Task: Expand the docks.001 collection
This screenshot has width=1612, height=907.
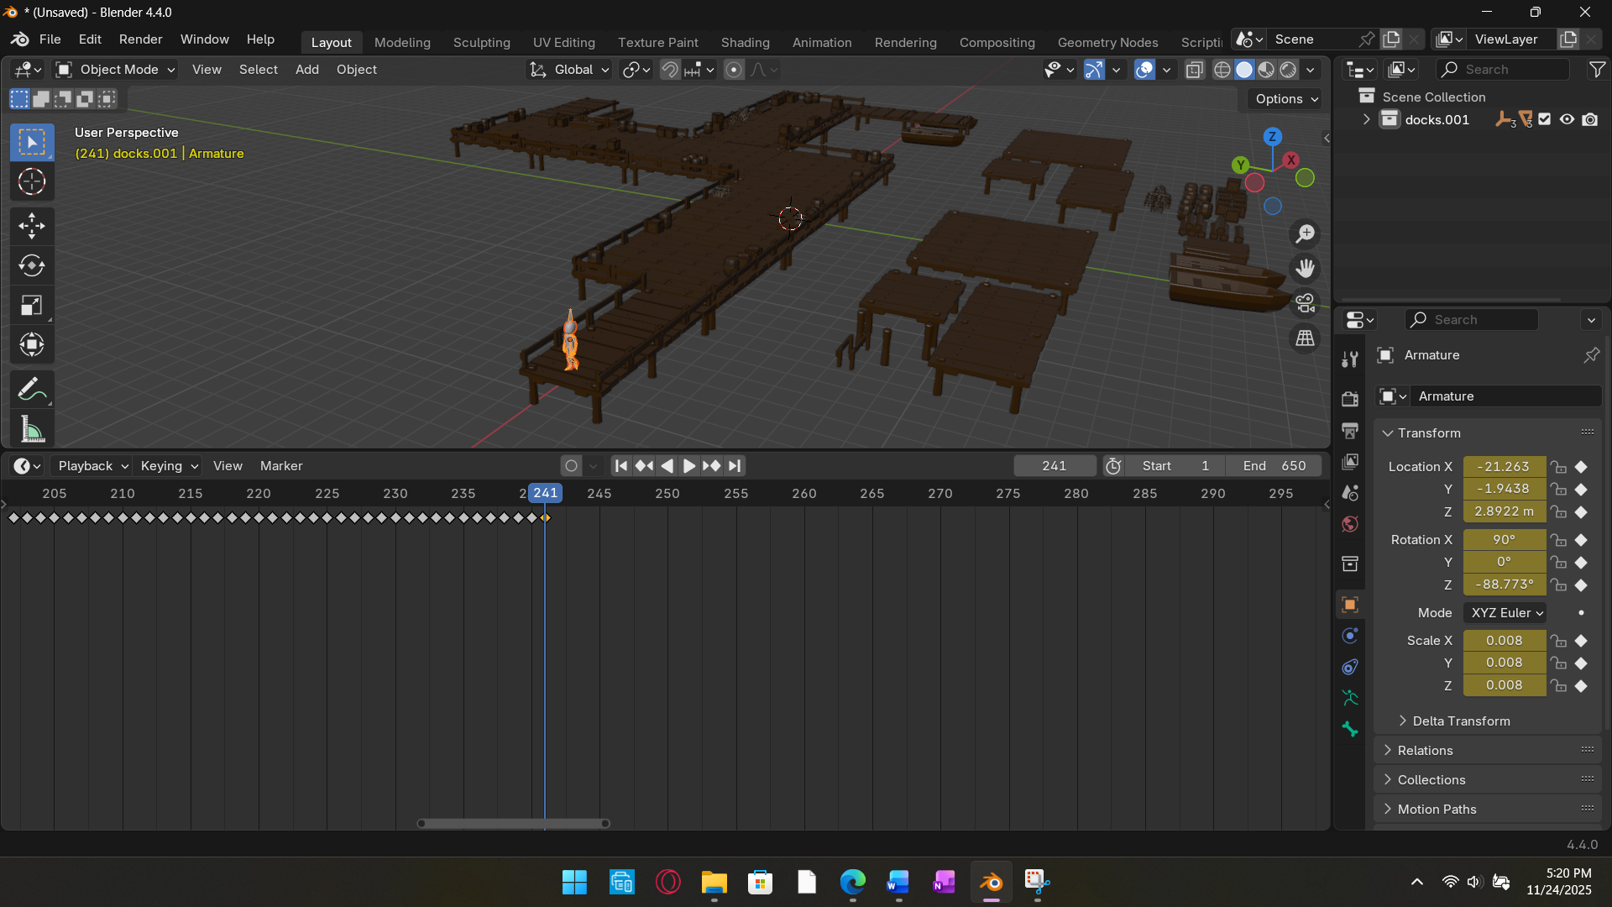Action: pos(1366,119)
